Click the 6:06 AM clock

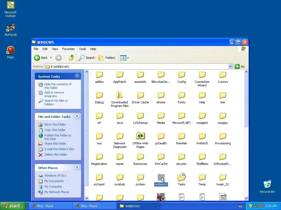[x=271, y=206]
